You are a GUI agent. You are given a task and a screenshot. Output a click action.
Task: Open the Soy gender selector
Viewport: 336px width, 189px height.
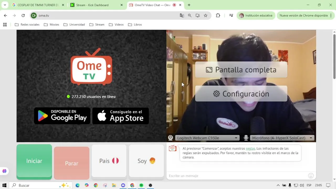point(146,161)
